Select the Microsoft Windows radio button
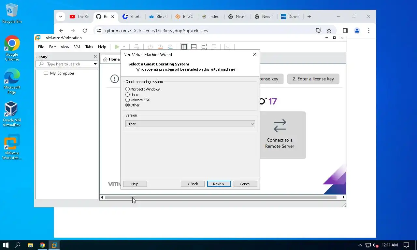 tap(127, 89)
